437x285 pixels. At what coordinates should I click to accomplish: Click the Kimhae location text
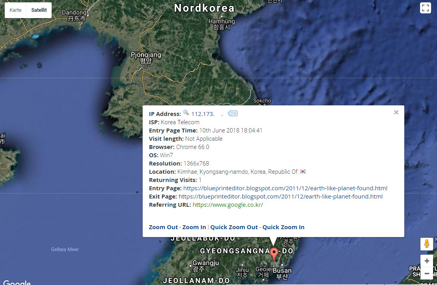[238, 172]
